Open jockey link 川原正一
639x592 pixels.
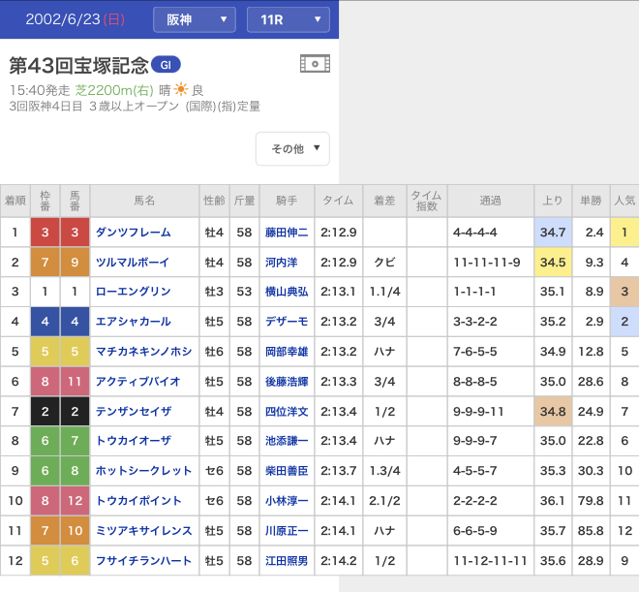pos(287,531)
